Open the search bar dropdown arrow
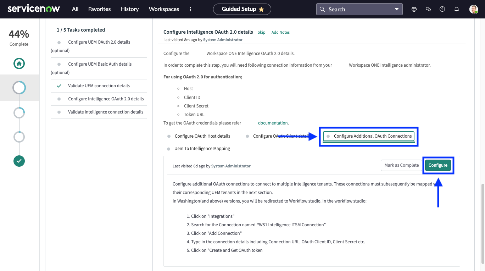 point(397,9)
